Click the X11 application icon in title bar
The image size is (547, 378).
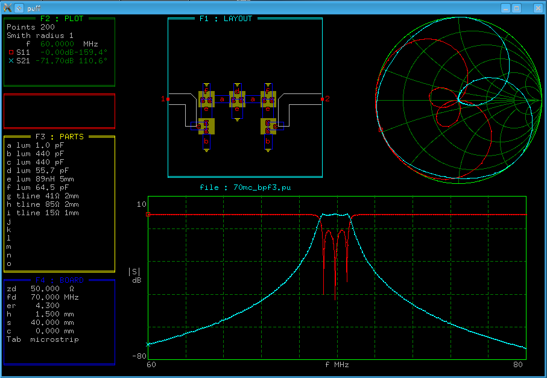(x=7, y=8)
